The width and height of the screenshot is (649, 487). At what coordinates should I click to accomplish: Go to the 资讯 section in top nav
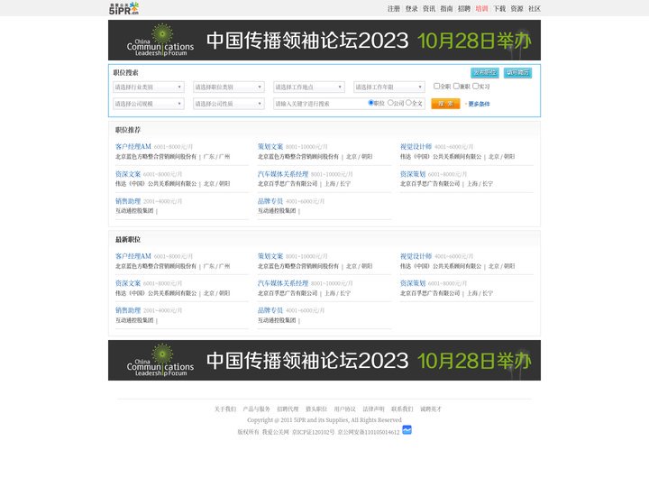click(x=429, y=9)
